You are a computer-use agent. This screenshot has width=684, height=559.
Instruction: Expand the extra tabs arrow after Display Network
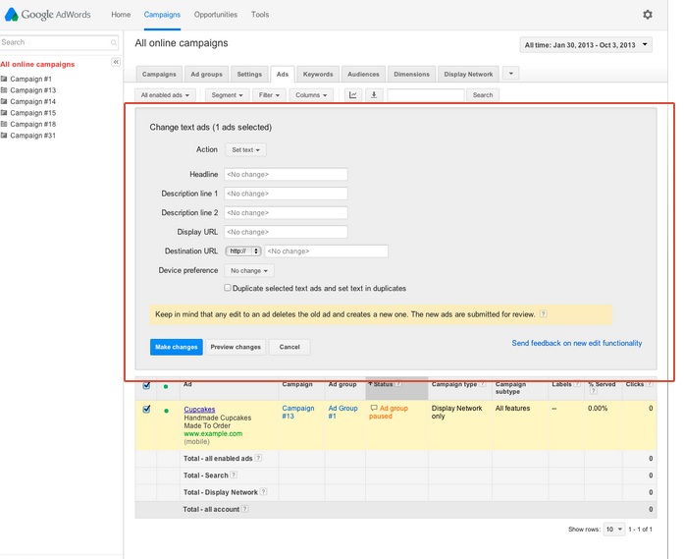pyautogui.click(x=511, y=74)
